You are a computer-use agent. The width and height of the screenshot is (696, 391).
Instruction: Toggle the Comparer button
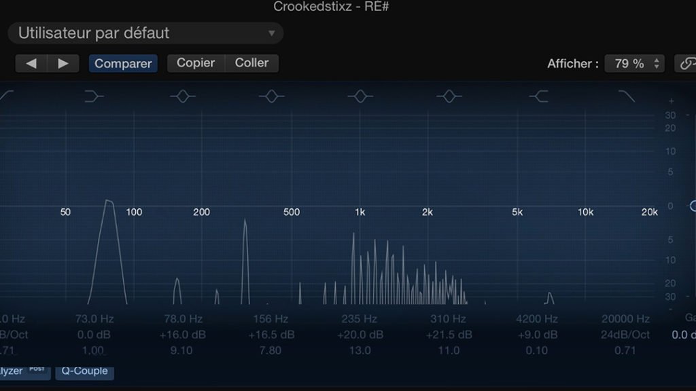tap(123, 64)
